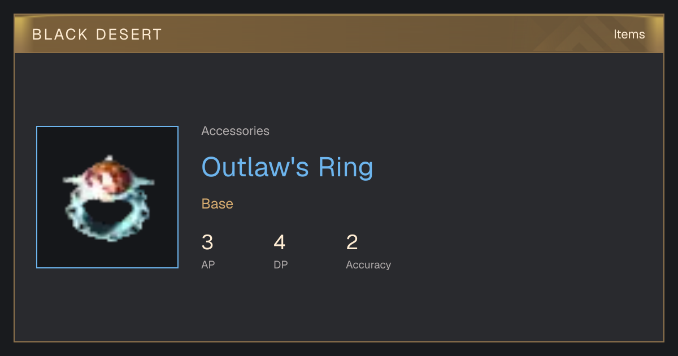Click the gold header banner center
The height and width of the screenshot is (356, 678).
coord(339,34)
